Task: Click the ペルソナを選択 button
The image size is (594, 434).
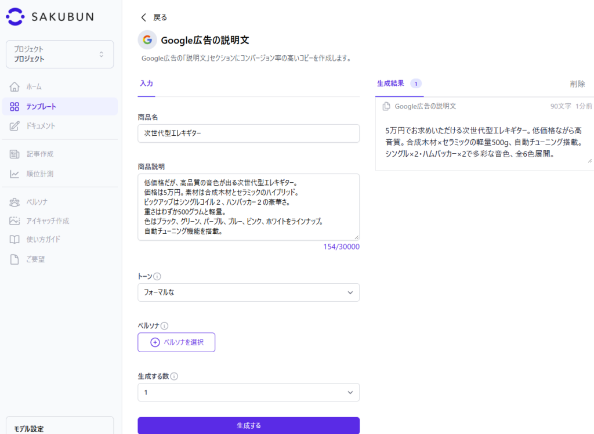Action: point(176,342)
